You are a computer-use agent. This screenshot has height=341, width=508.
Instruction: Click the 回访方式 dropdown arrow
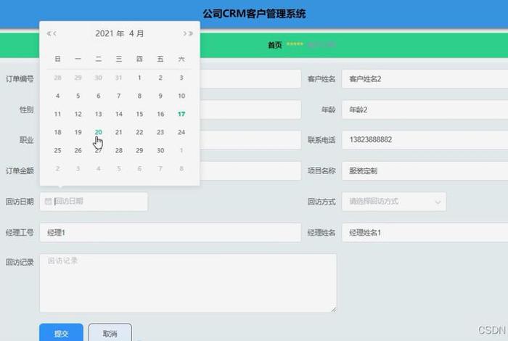[x=438, y=202]
